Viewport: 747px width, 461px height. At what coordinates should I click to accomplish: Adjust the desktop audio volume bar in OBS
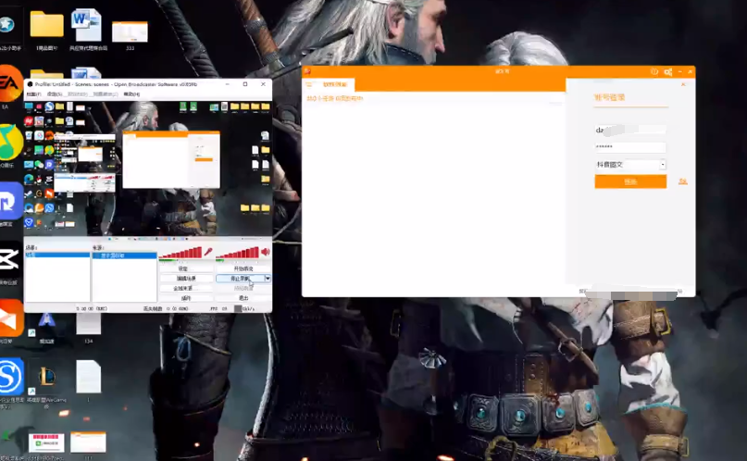237,254
